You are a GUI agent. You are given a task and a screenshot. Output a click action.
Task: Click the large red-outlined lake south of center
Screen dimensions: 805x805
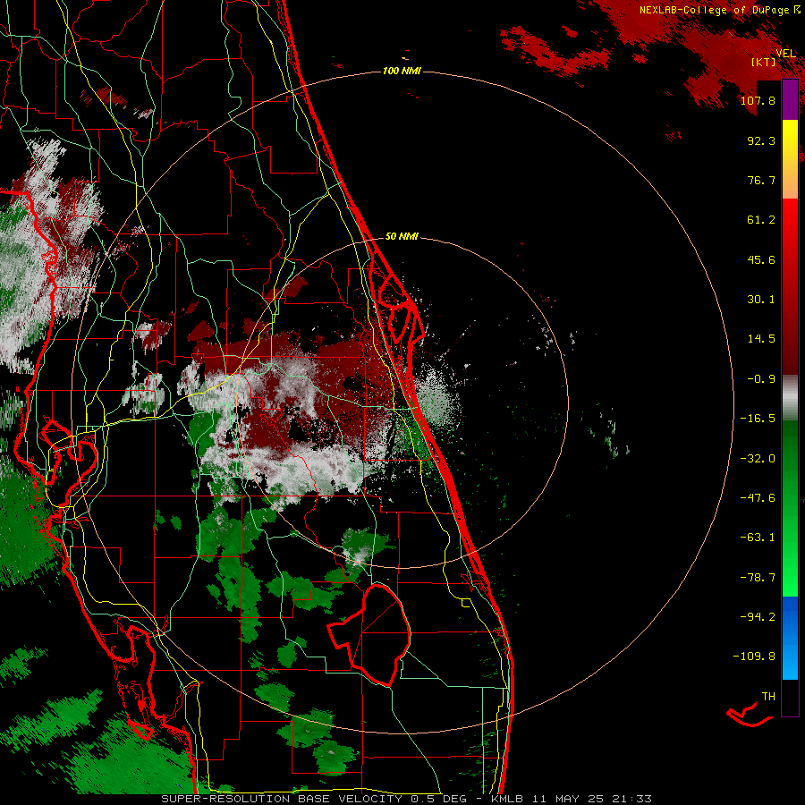point(370,634)
